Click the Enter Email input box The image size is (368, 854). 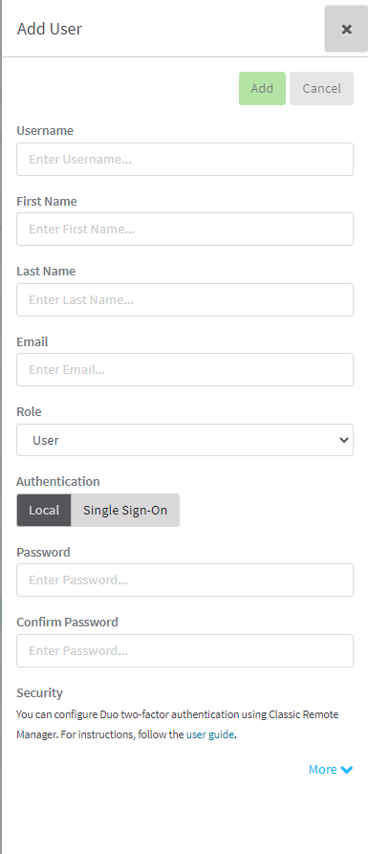point(184,369)
